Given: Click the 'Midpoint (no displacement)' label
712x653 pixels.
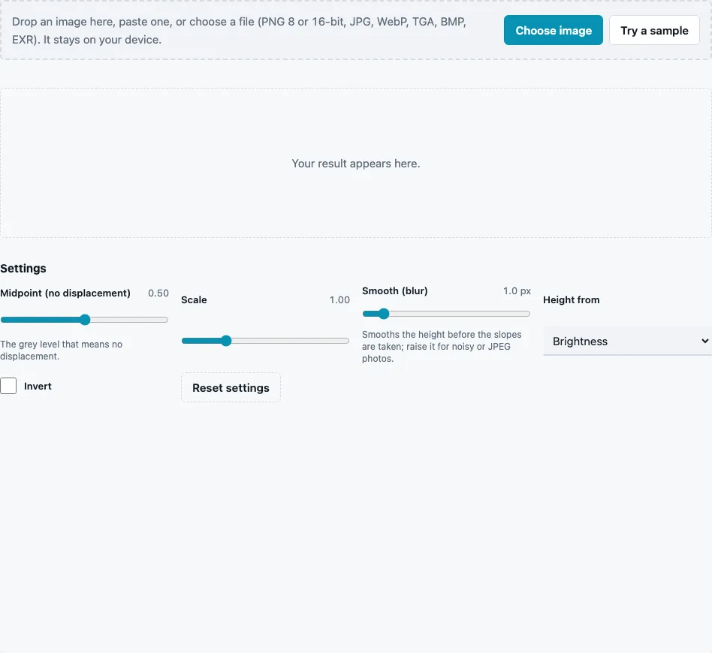Looking at the screenshot, I should (x=65, y=293).
